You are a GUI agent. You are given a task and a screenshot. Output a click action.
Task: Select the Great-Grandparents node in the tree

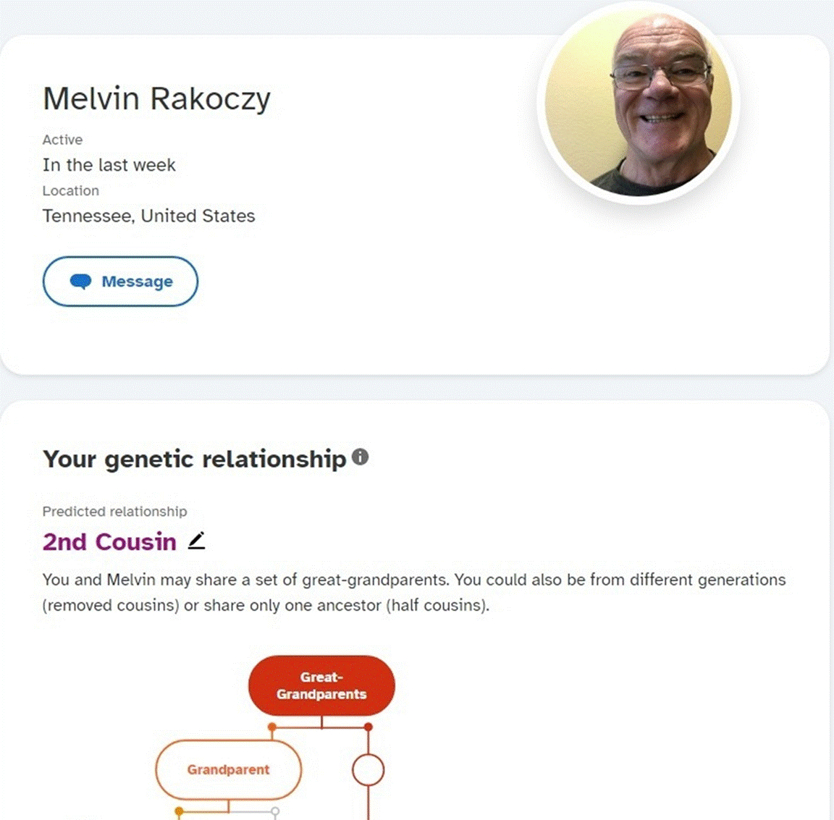click(x=321, y=685)
